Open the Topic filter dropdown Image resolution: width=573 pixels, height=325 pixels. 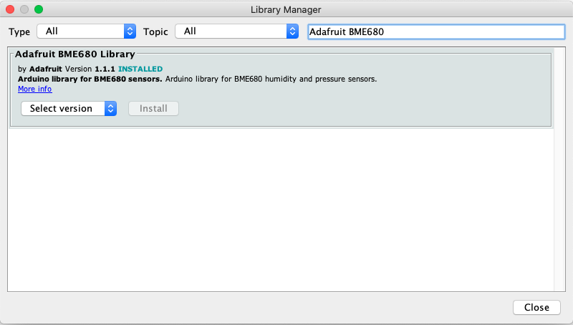(237, 31)
